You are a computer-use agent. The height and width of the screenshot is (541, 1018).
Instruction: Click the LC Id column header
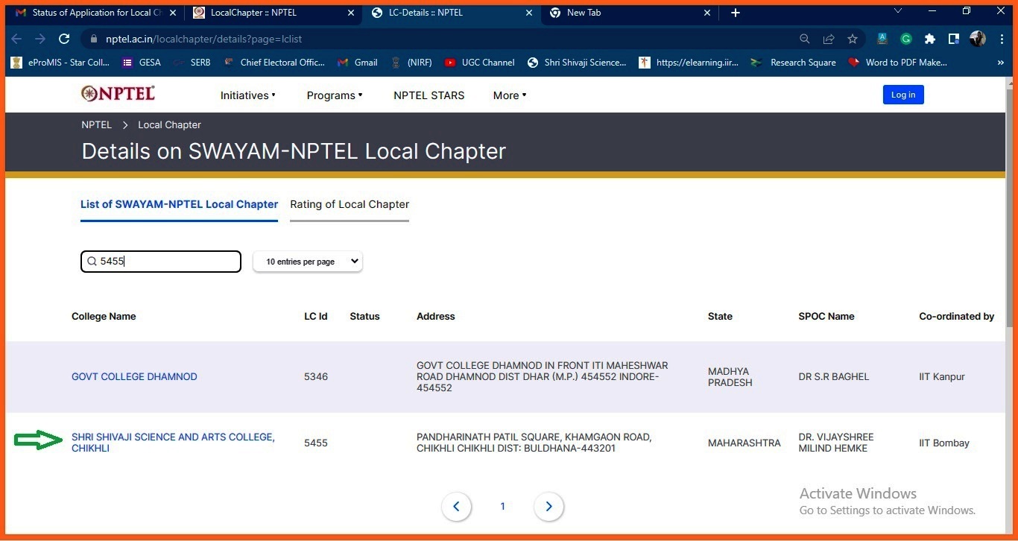tap(316, 317)
